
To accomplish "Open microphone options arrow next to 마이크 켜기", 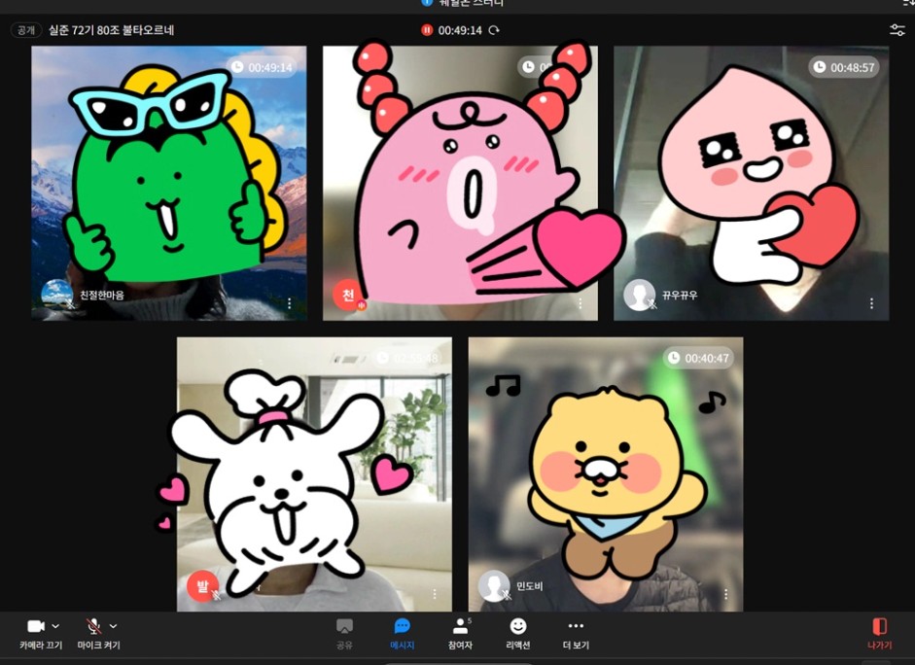I will [x=113, y=626].
